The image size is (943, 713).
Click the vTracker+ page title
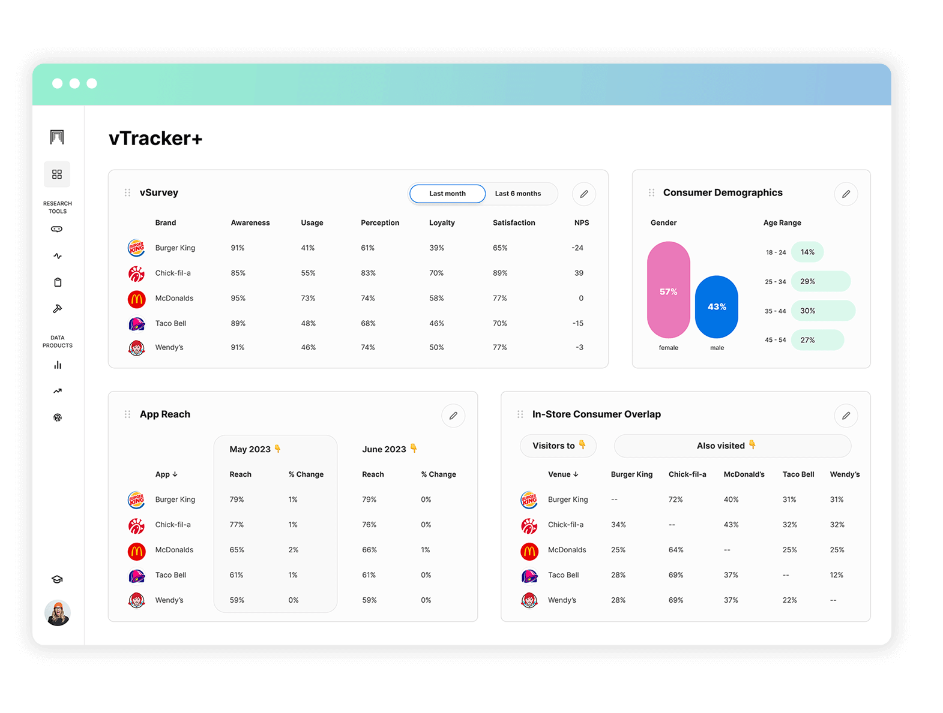pos(155,139)
